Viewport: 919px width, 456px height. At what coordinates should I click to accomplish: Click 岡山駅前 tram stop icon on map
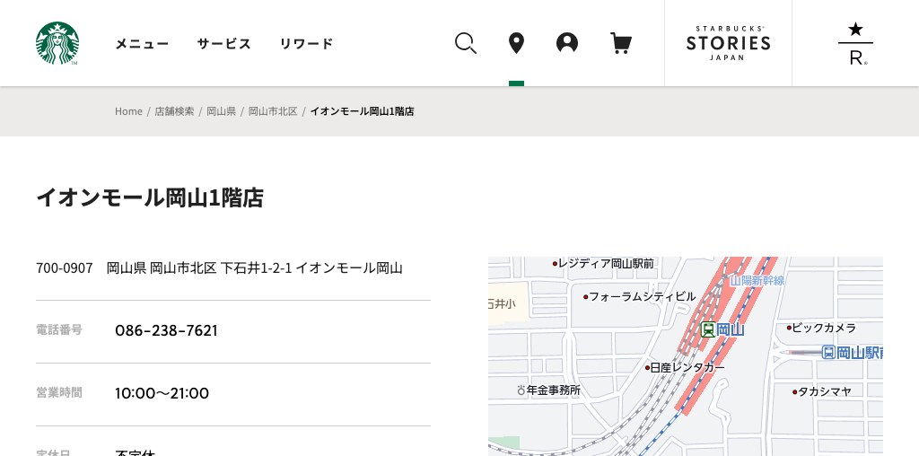click(828, 352)
